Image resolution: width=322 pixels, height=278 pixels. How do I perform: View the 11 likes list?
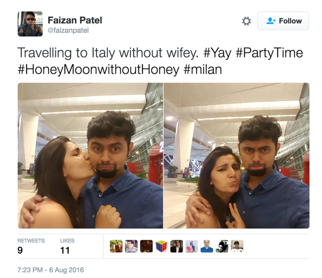coord(67,246)
